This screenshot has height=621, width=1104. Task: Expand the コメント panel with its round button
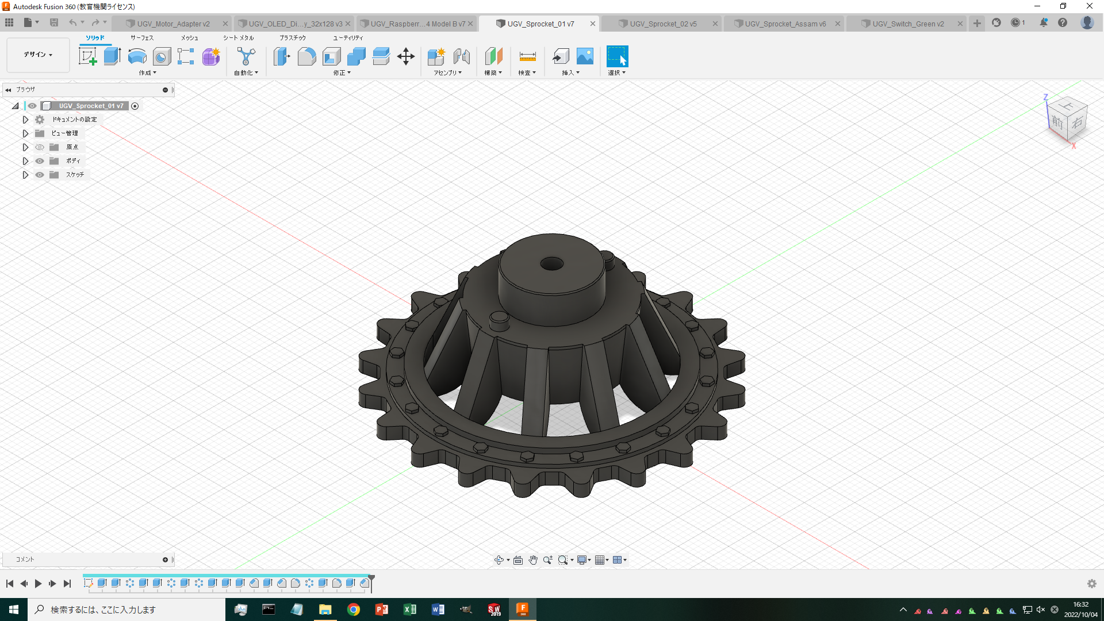[165, 559]
